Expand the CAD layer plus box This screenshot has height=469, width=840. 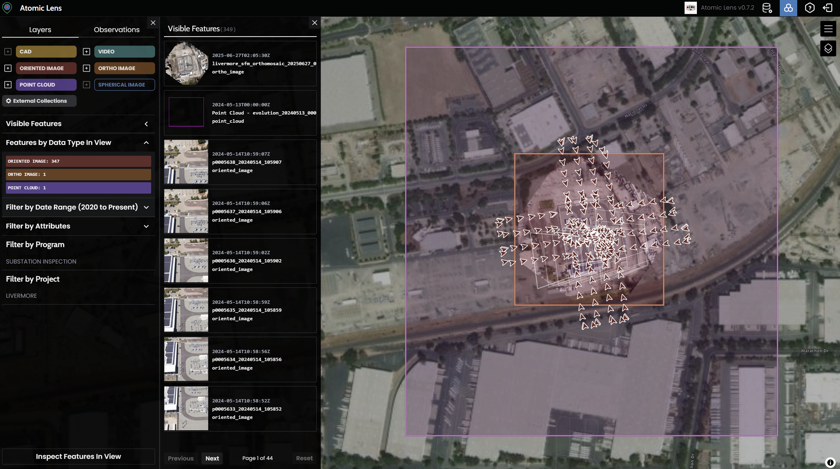point(8,52)
